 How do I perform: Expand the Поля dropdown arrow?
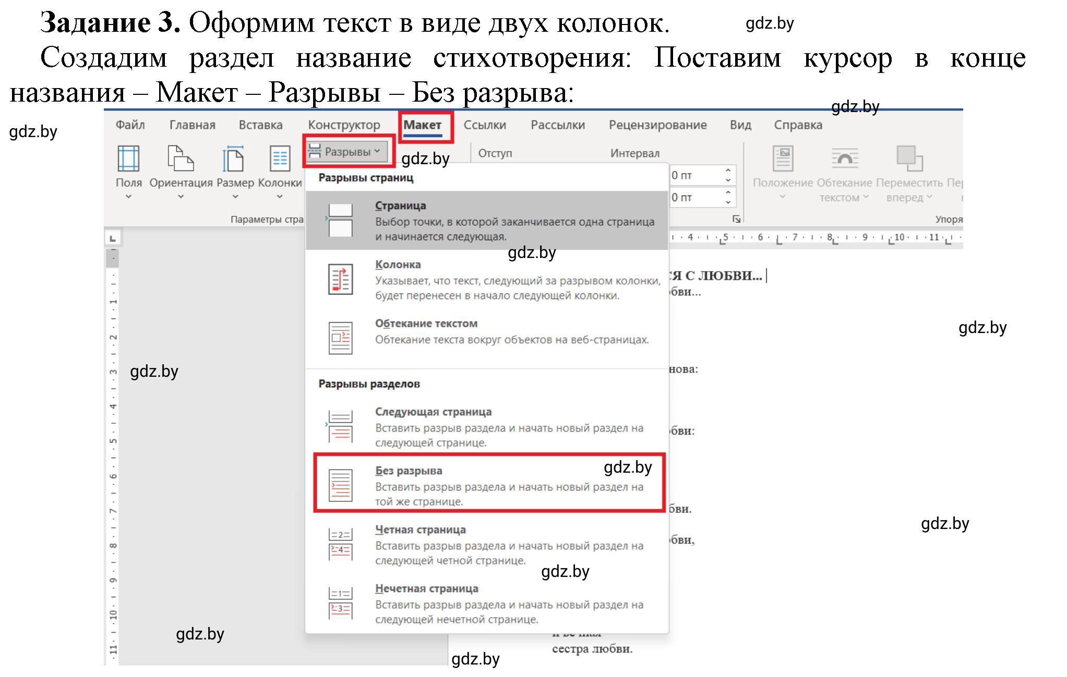coord(128,197)
